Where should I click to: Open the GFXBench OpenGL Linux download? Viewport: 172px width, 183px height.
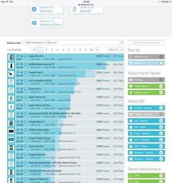click(86, 10)
